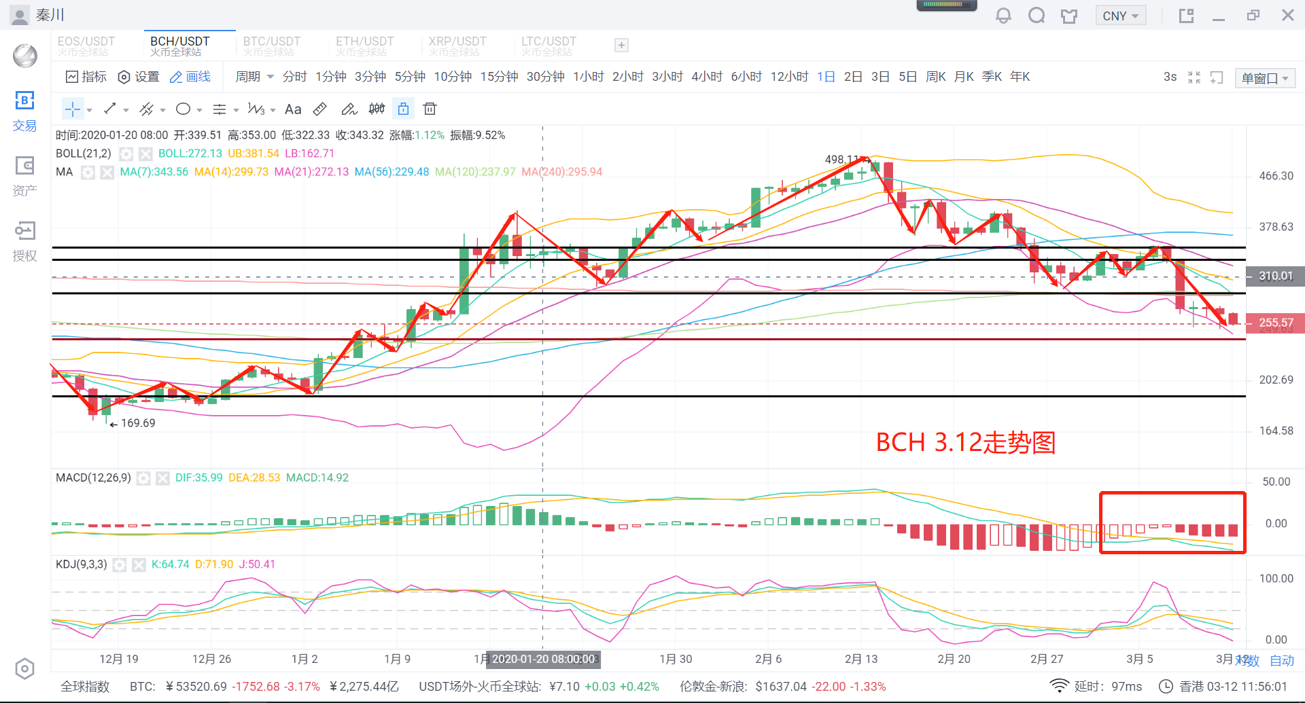Switch to the BTC/USDT tab
This screenshot has width=1305, height=703.
[272, 46]
